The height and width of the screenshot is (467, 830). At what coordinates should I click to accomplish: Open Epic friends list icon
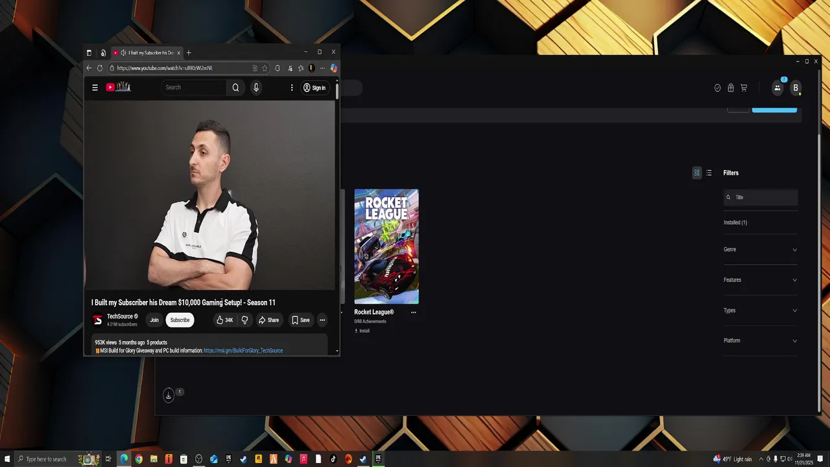(777, 88)
